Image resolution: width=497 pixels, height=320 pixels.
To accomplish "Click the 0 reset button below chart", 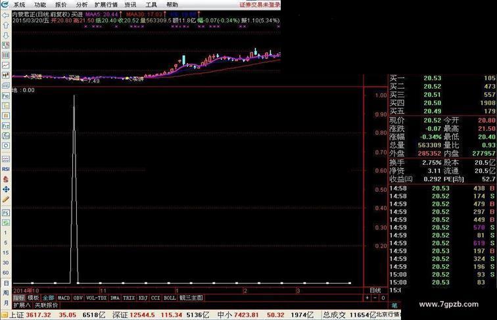I will [383, 298].
